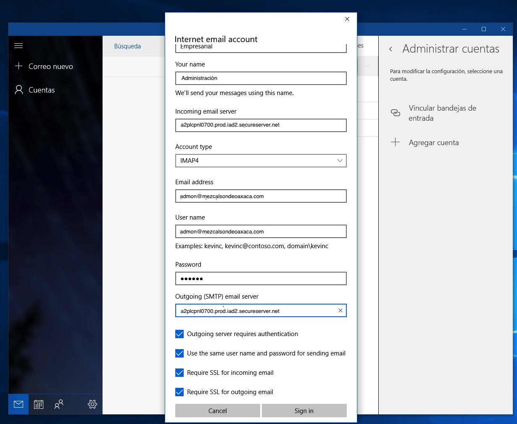Image resolution: width=517 pixels, height=424 pixels.
Task: Toggle Outgoing server requires authentication checkbox
Action: click(x=179, y=334)
